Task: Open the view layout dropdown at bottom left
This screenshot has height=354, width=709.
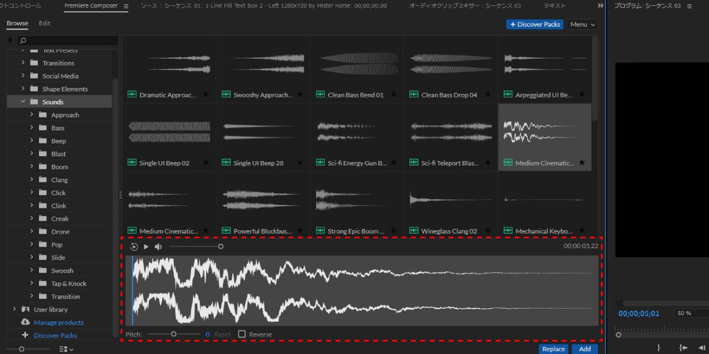Action: click(x=66, y=349)
